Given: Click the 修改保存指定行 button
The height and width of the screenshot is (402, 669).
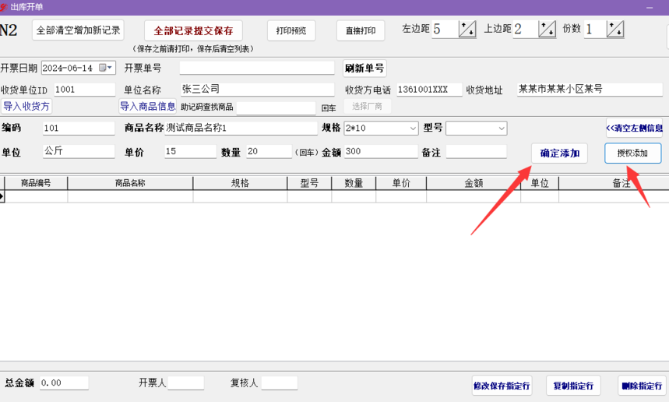Looking at the screenshot, I should tap(502, 386).
